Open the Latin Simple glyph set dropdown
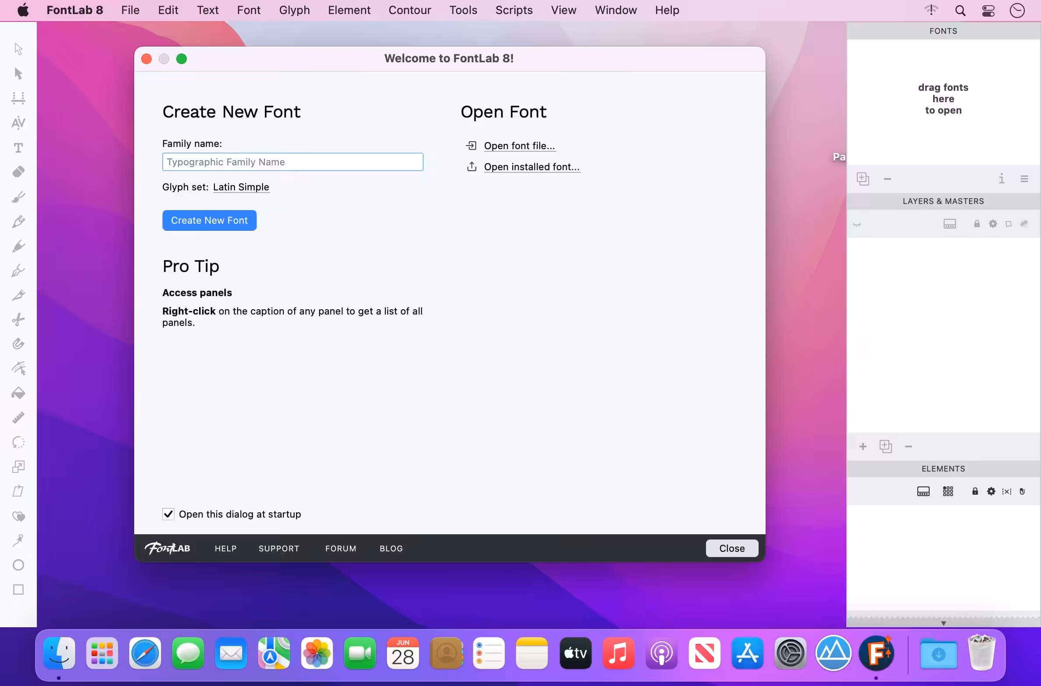Viewport: 1041px width, 686px height. pos(241,187)
